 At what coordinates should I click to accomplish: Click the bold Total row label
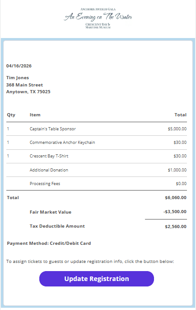click(x=13, y=198)
